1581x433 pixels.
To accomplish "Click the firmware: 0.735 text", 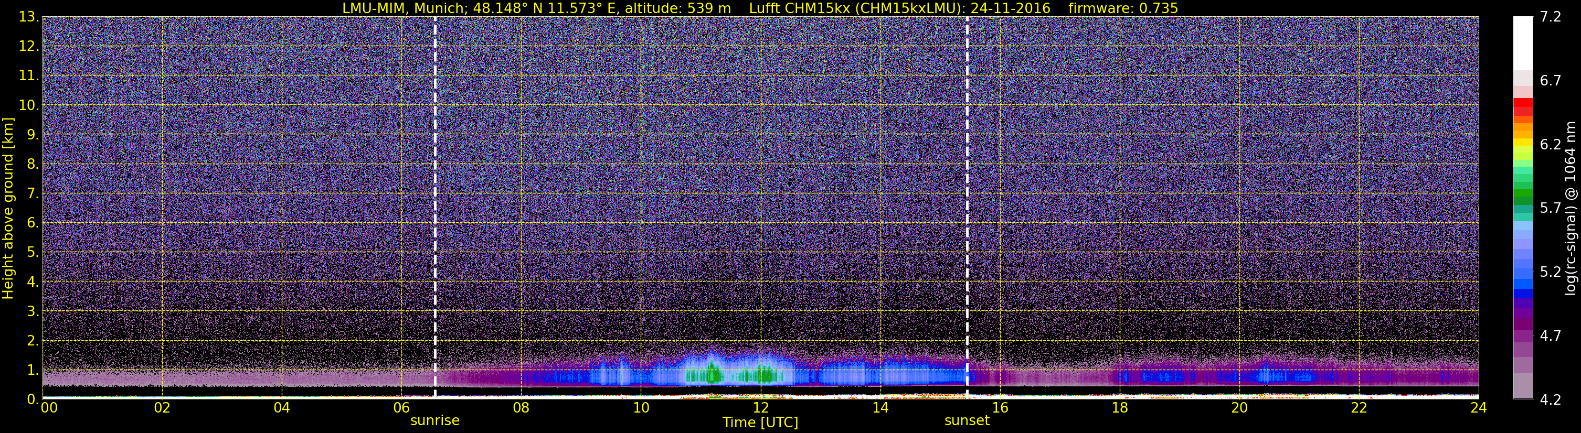I will 1123,8.
